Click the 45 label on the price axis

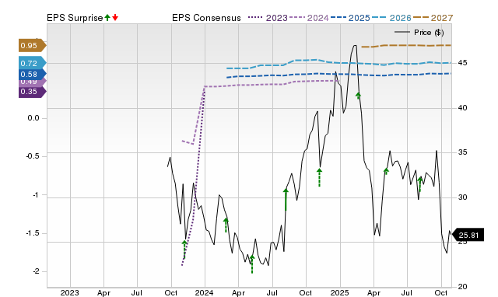pos(462,63)
